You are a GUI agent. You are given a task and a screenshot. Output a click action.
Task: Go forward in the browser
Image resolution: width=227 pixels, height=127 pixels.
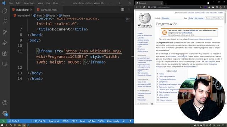tap(140, 7)
